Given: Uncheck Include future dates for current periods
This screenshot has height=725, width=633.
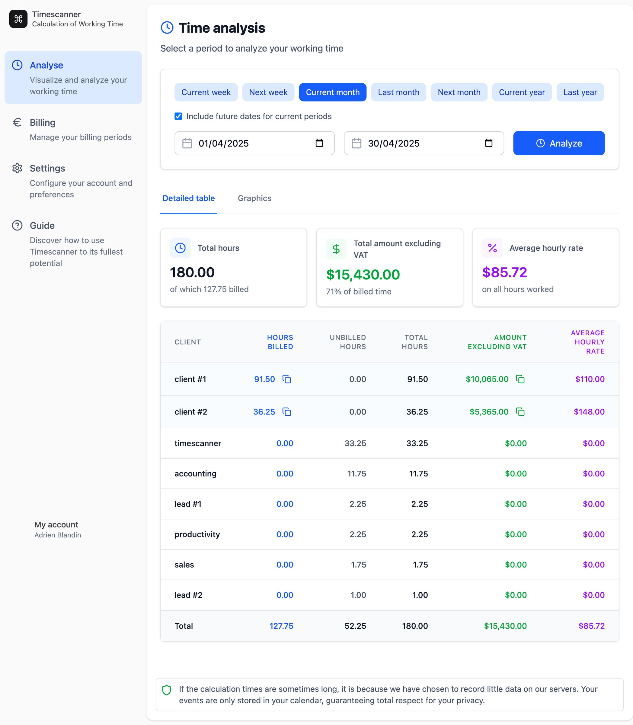Looking at the screenshot, I should [178, 116].
